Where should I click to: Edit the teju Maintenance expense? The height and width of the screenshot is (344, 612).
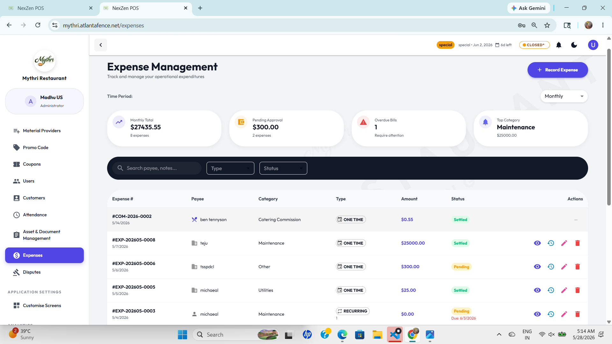(x=564, y=243)
